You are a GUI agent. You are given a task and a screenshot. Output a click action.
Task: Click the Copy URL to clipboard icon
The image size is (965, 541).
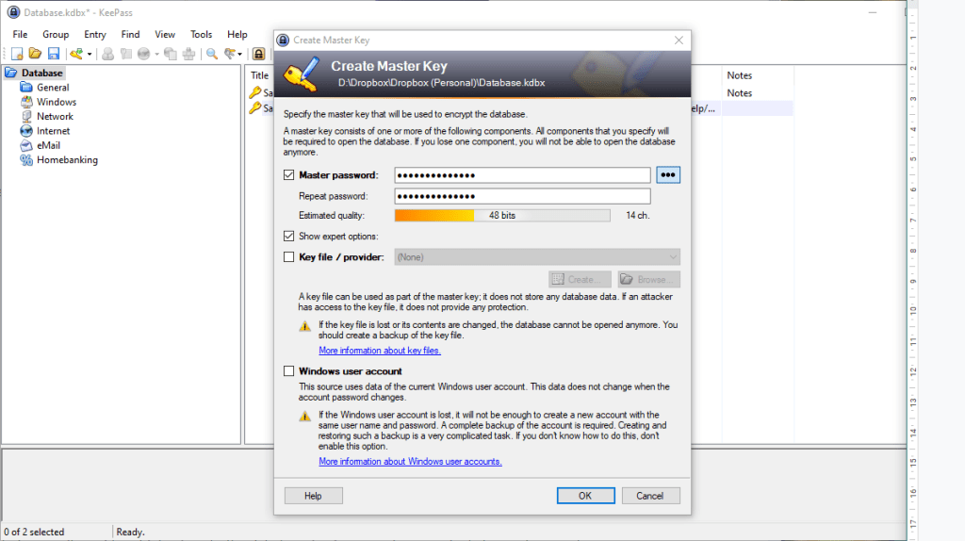(171, 54)
